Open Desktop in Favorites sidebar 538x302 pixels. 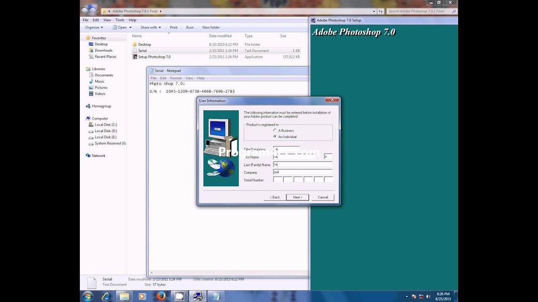[x=101, y=44]
